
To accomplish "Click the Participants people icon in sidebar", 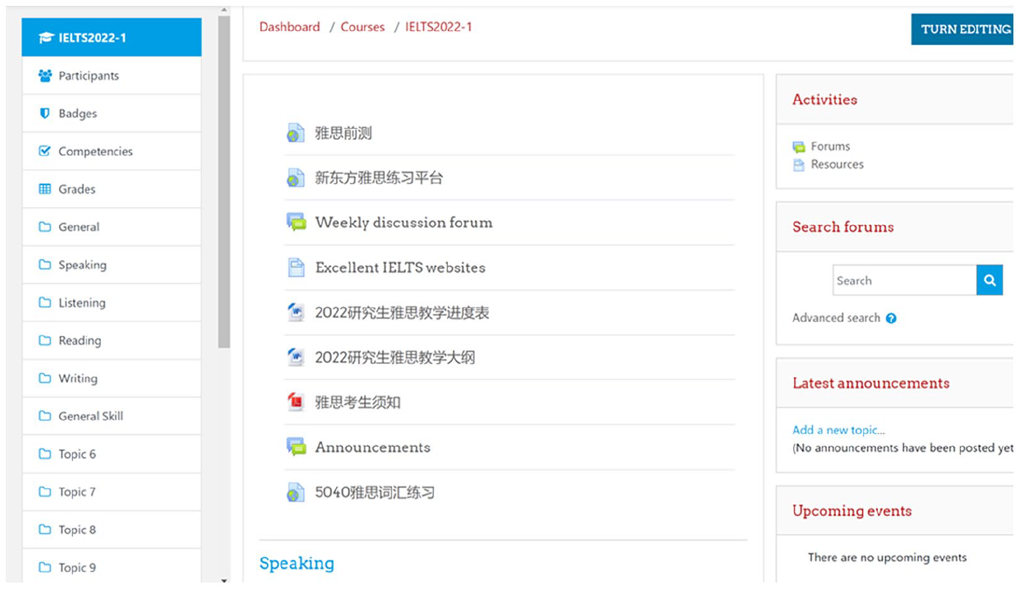I will pos(45,76).
